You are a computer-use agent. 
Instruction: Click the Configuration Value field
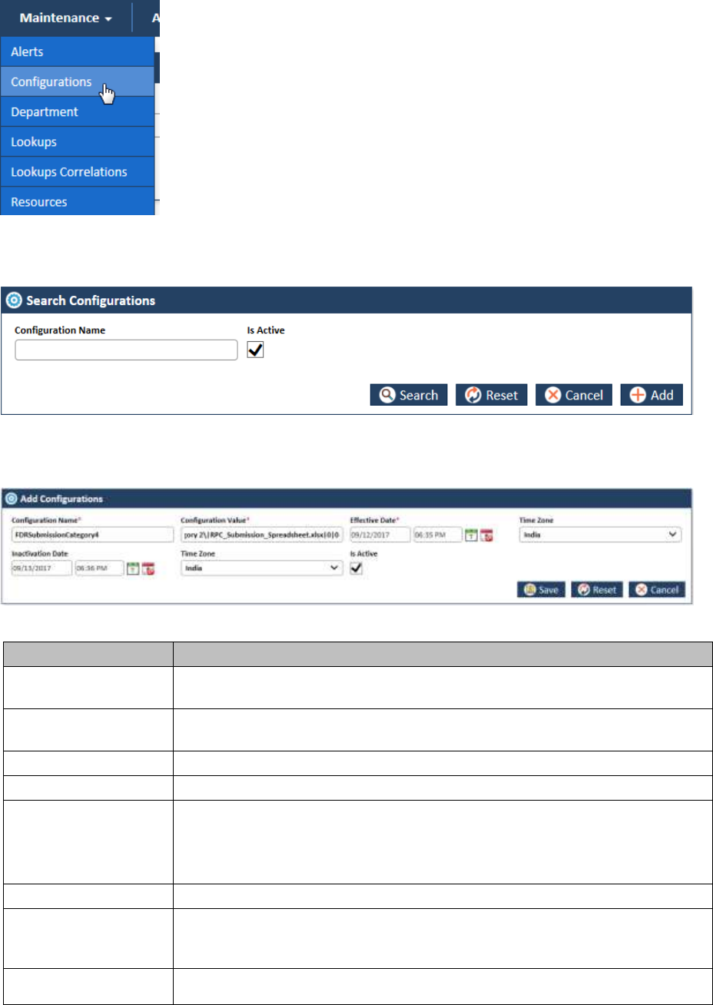(x=262, y=535)
